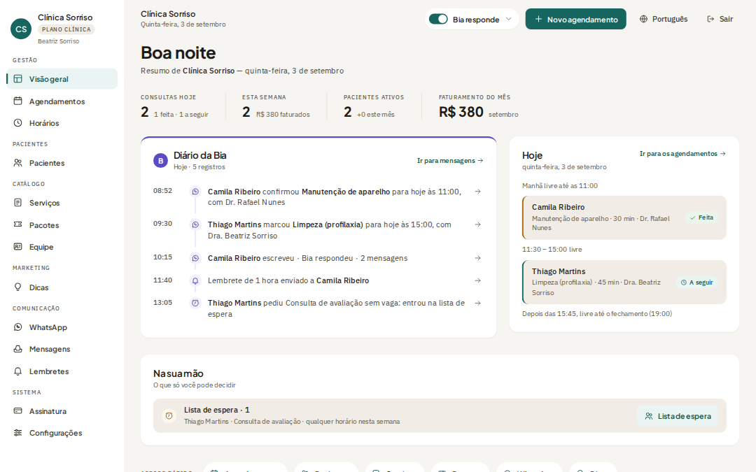Click the "R$ 380" monthly revenue value
Image resolution: width=756 pixels, height=472 pixels.
point(461,112)
